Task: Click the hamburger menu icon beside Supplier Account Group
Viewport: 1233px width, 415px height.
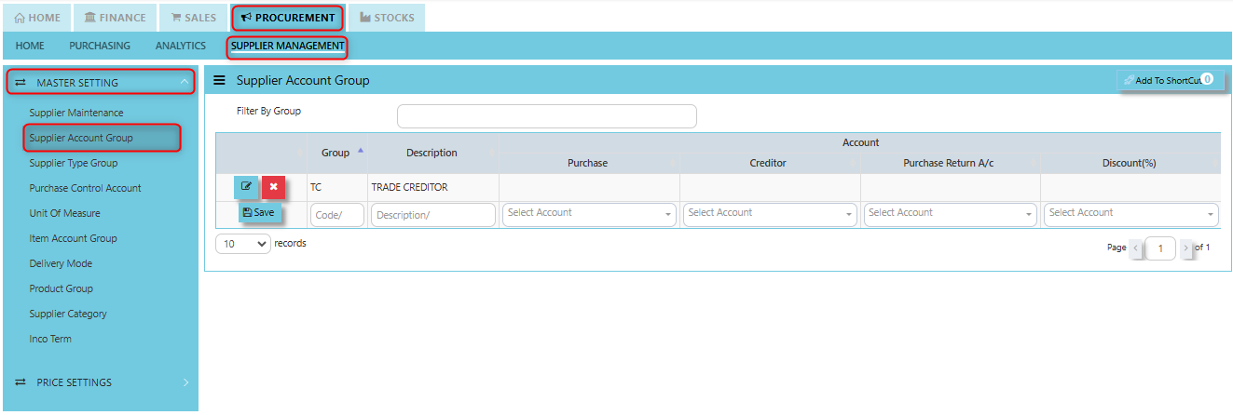Action: (220, 81)
